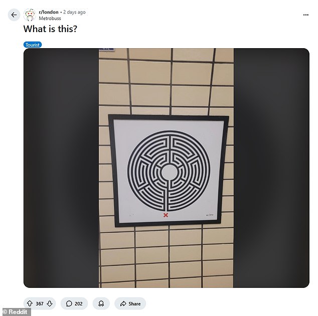
Task: View the Metrobuss user profile
Action: (x=50, y=18)
